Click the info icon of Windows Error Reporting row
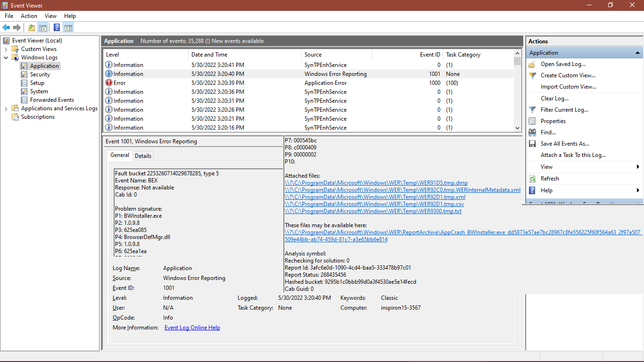 point(109,74)
